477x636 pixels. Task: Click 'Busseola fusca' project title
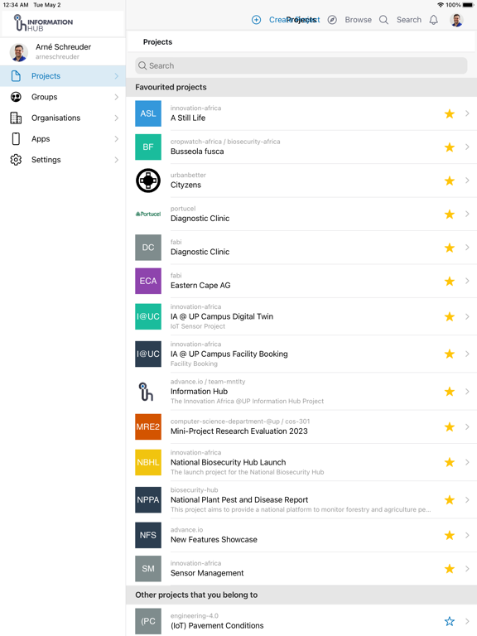pyautogui.click(x=197, y=152)
